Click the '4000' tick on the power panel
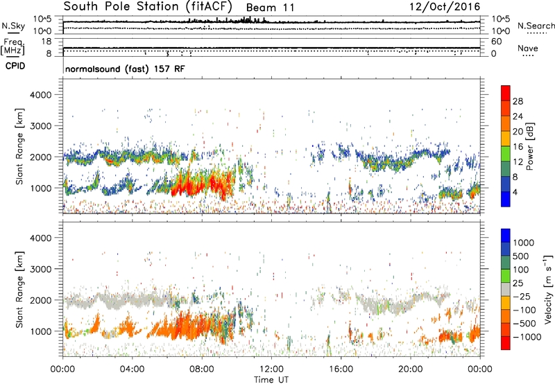The image size is (555, 384). (41, 95)
